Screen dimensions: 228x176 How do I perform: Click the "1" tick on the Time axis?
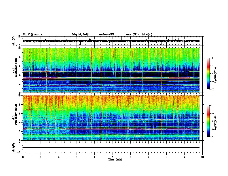tap(41, 157)
